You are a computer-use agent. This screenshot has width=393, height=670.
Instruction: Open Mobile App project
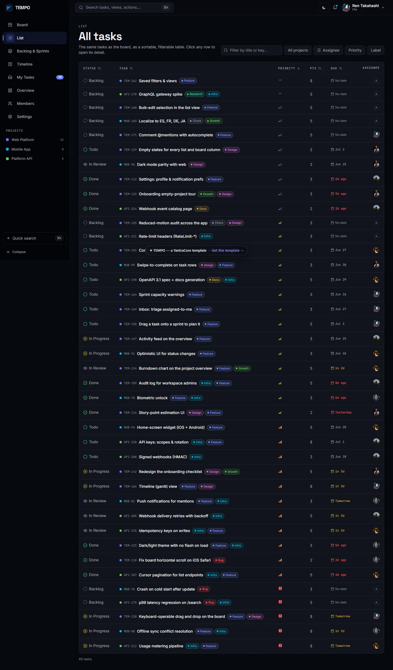point(35,149)
